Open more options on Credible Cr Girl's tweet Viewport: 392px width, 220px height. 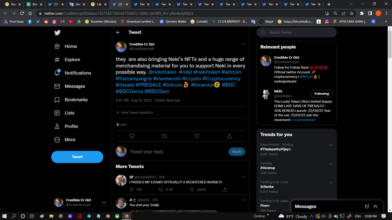(x=243, y=44)
